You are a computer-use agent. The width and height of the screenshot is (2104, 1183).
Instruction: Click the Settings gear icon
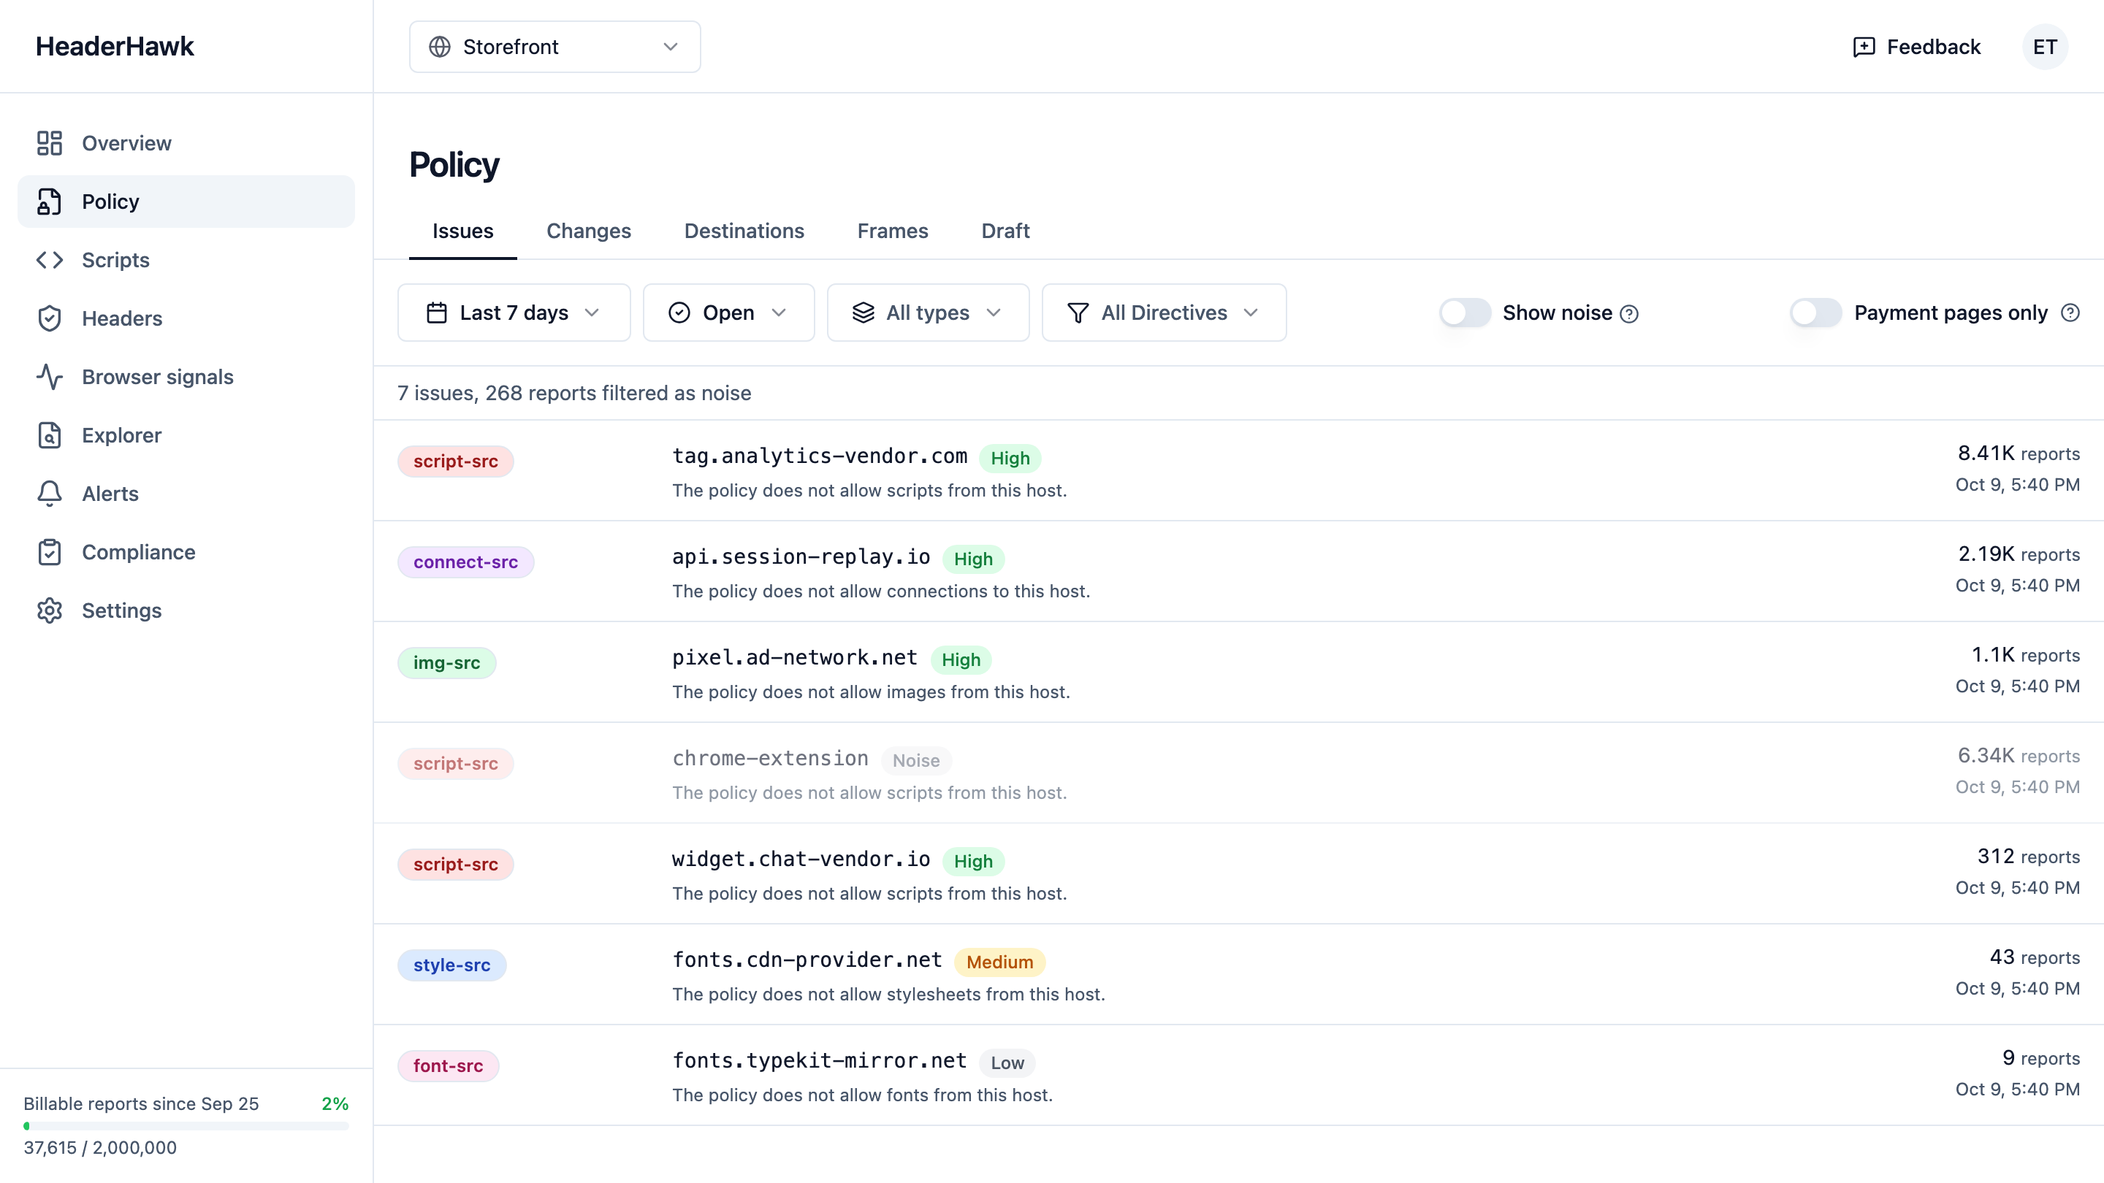pos(49,610)
